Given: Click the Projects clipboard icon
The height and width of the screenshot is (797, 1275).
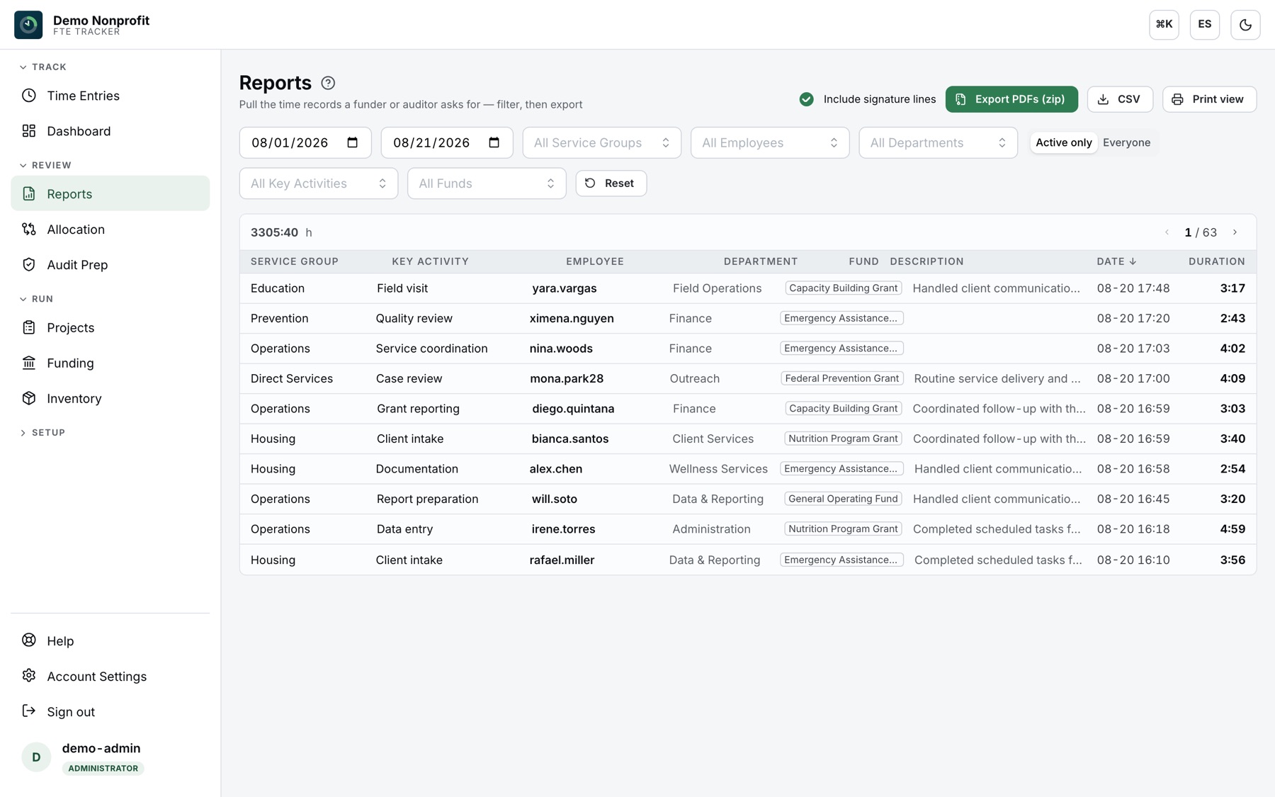Looking at the screenshot, I should 29,327.
